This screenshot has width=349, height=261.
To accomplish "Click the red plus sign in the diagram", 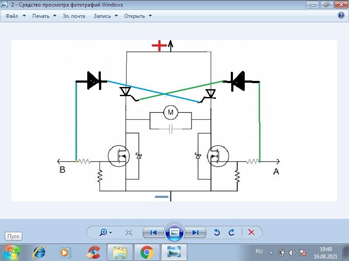I will (x=159, y=46).
